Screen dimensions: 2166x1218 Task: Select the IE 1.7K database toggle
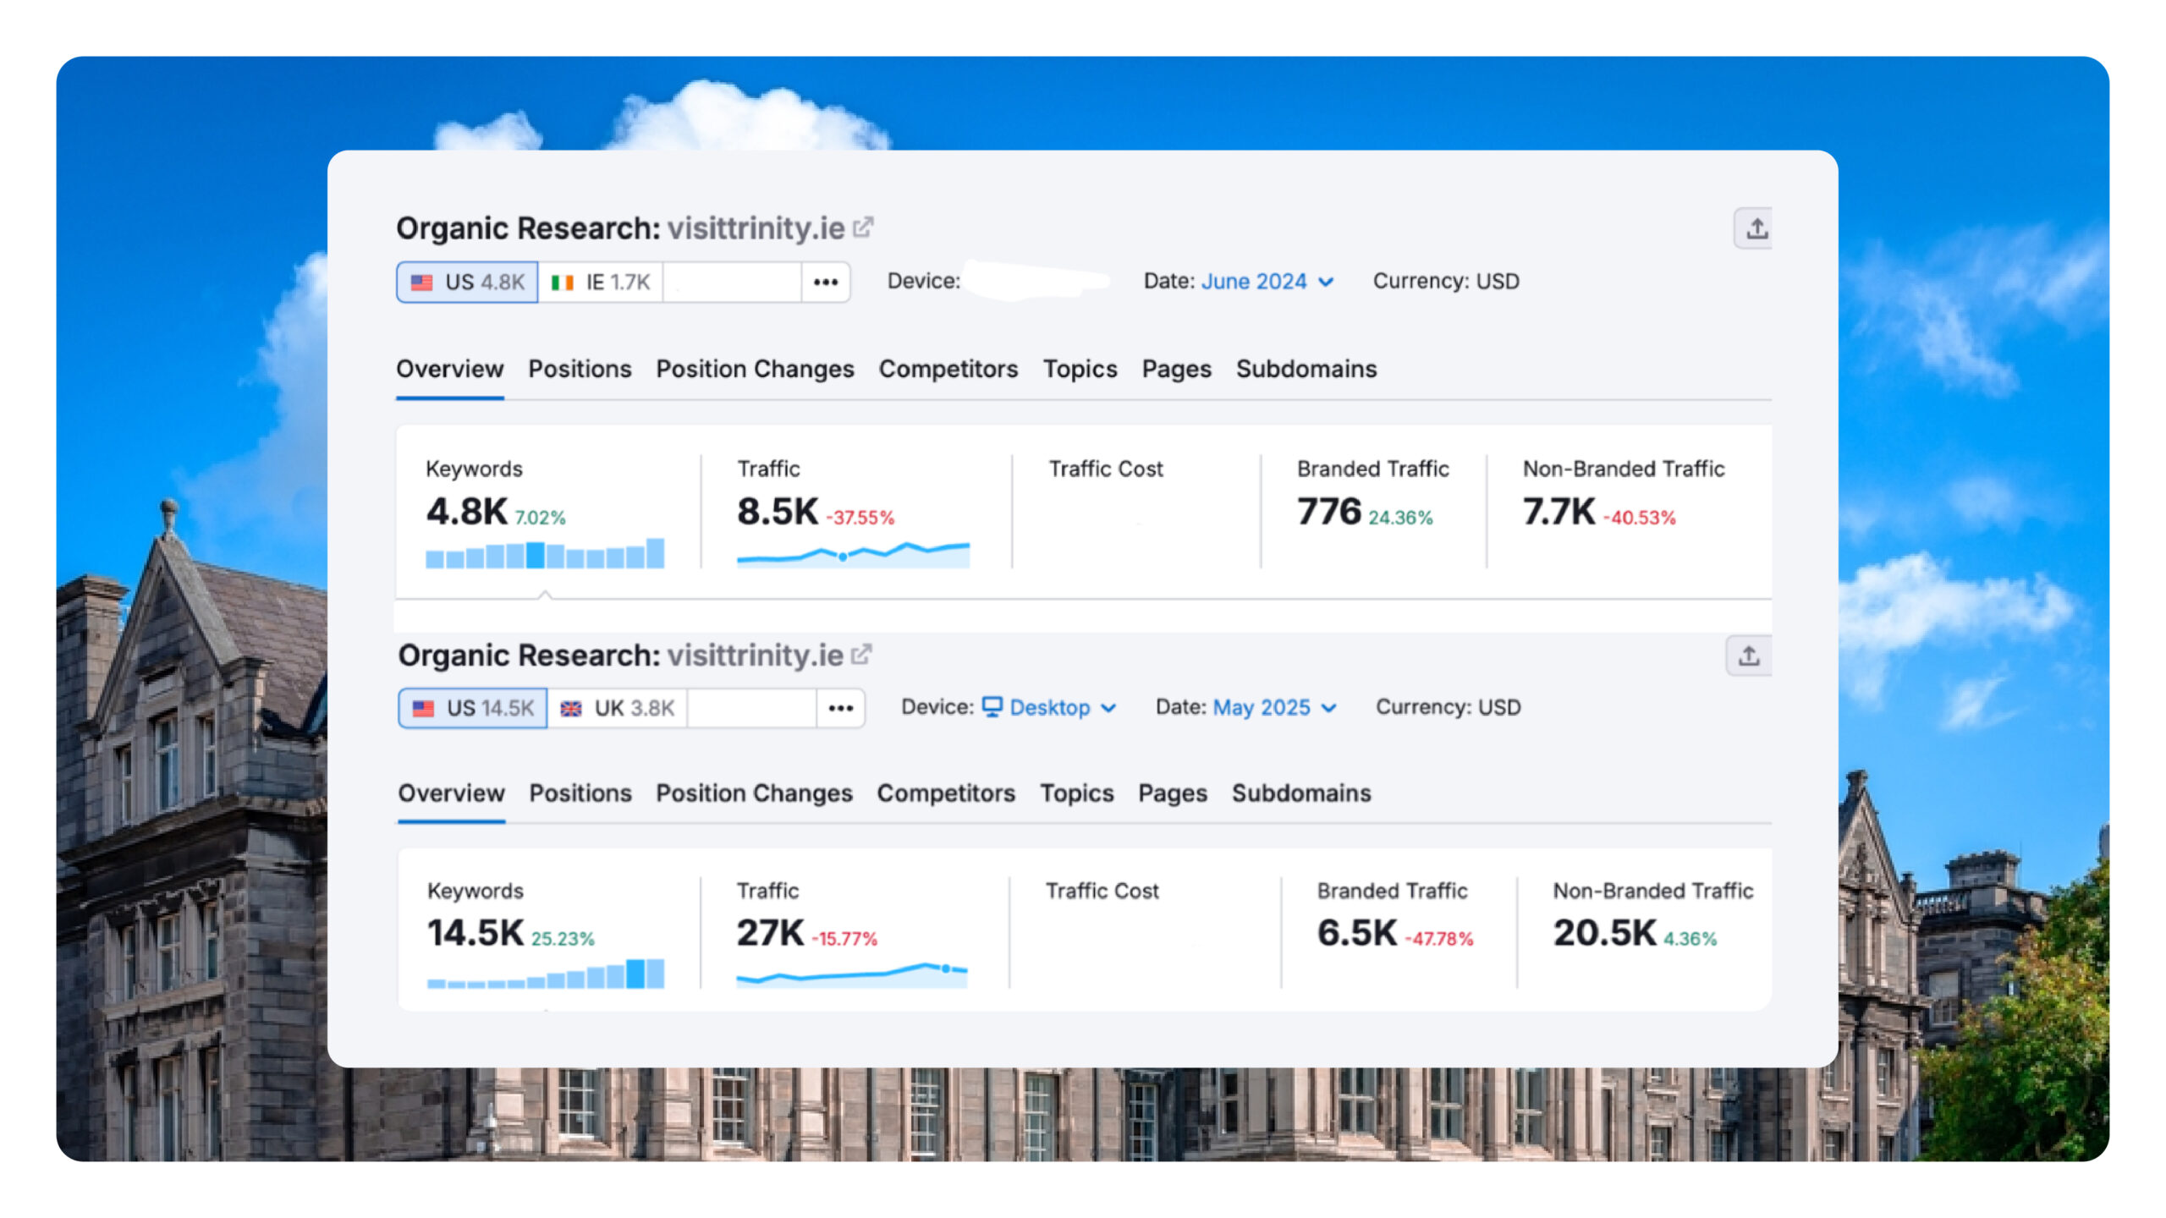click(x=600, y=283)
